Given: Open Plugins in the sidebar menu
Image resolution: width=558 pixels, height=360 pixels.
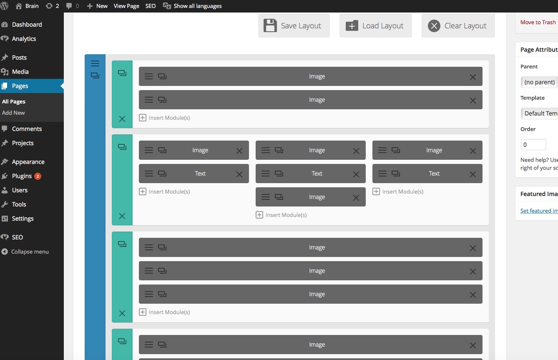Looking at the screenshot, I should click(x=22, y=176).
